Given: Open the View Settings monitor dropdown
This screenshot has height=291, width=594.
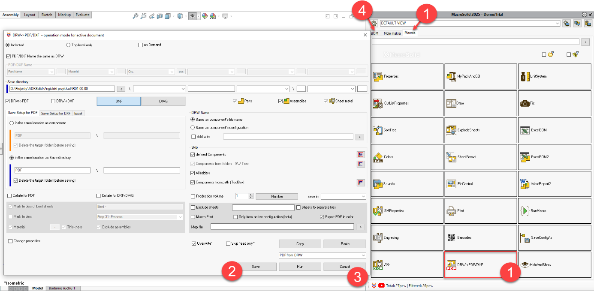Looking at the screenshot, I should click(231, 16).
